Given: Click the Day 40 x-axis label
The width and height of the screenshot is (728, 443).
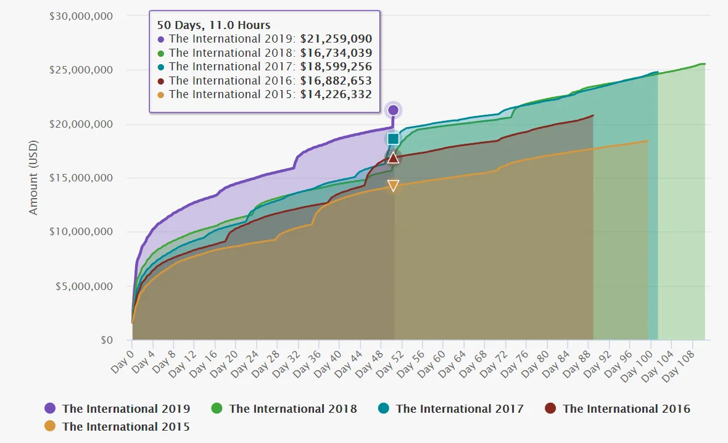Looking at the screenshot, I should (x=328, y=363).
